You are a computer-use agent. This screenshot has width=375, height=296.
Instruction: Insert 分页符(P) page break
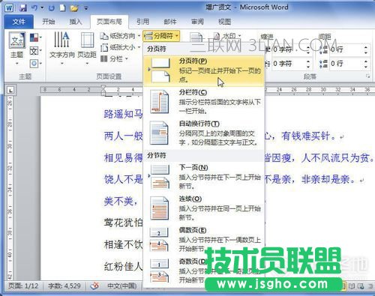(x=204, y=70)
